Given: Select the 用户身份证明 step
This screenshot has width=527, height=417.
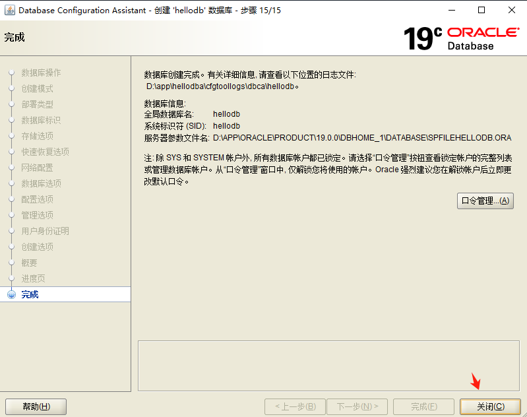Looking at the screenshot, I should click(x=45, y=231).
